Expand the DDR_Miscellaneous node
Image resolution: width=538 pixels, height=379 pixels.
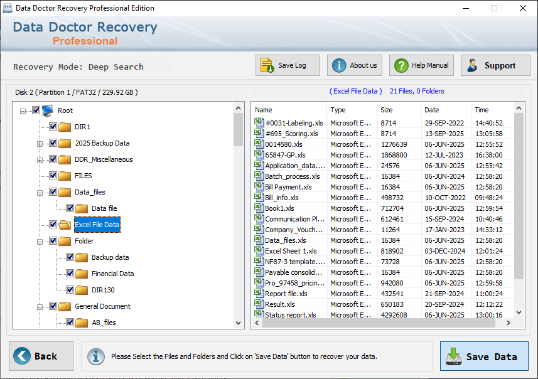click(x=40, y=160)
